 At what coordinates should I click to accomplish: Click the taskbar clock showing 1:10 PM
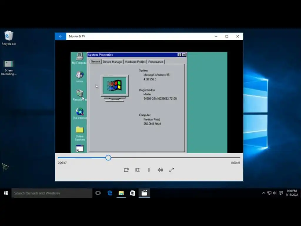tap(292, 193)
